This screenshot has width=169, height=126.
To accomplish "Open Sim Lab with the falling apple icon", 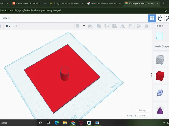I will [160, 18].
